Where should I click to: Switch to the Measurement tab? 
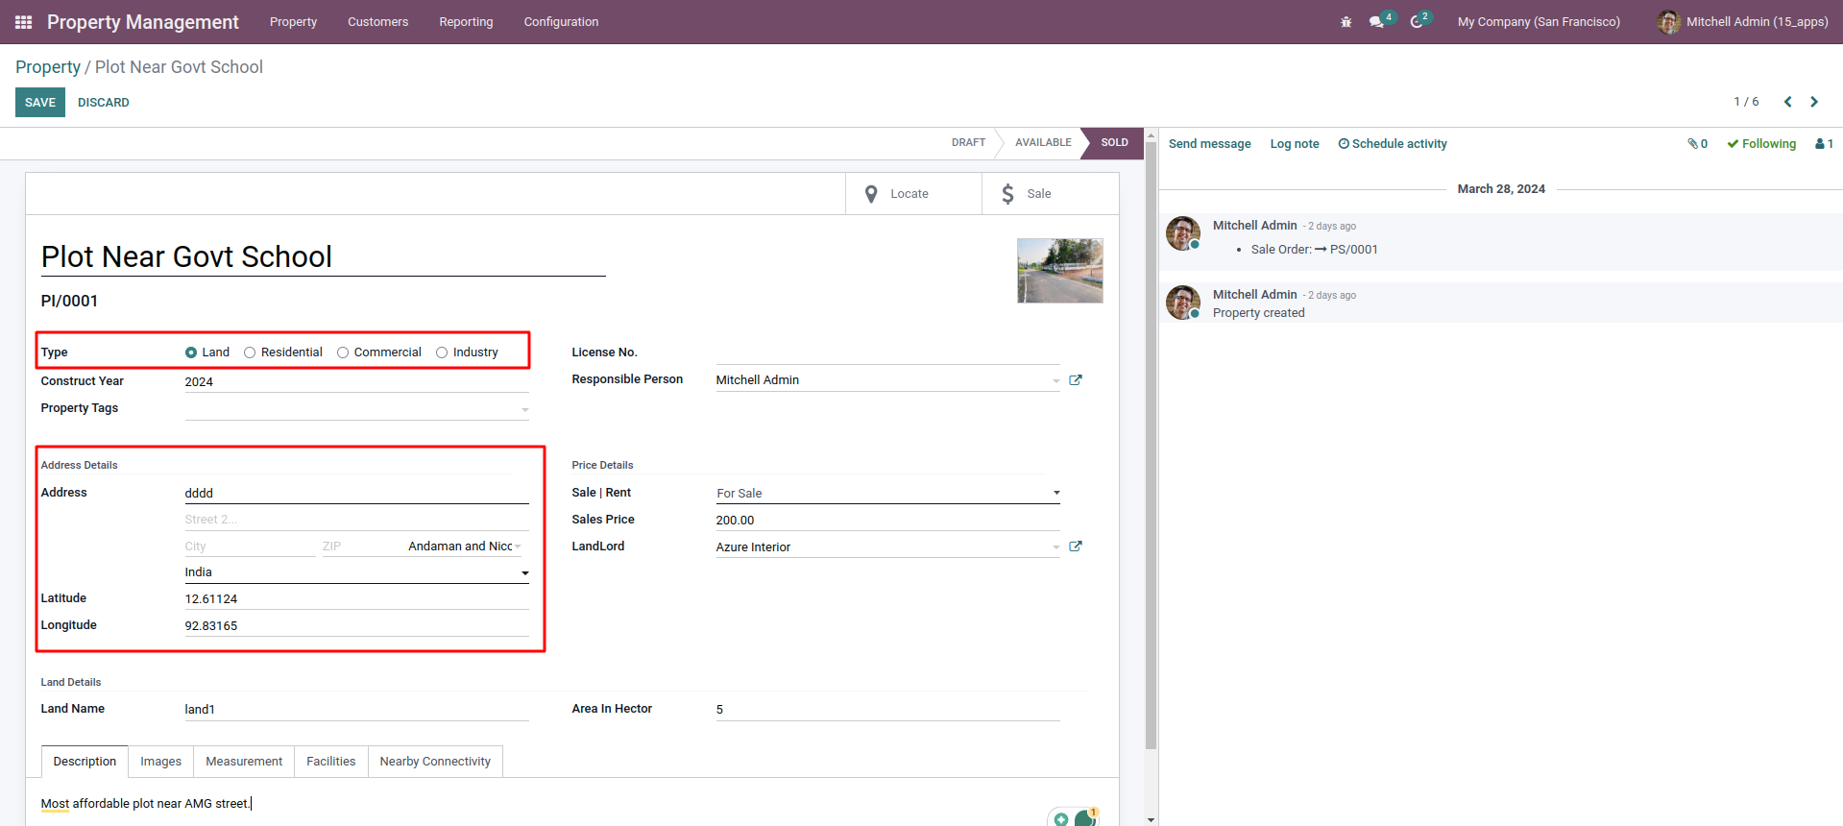[244, 762]
